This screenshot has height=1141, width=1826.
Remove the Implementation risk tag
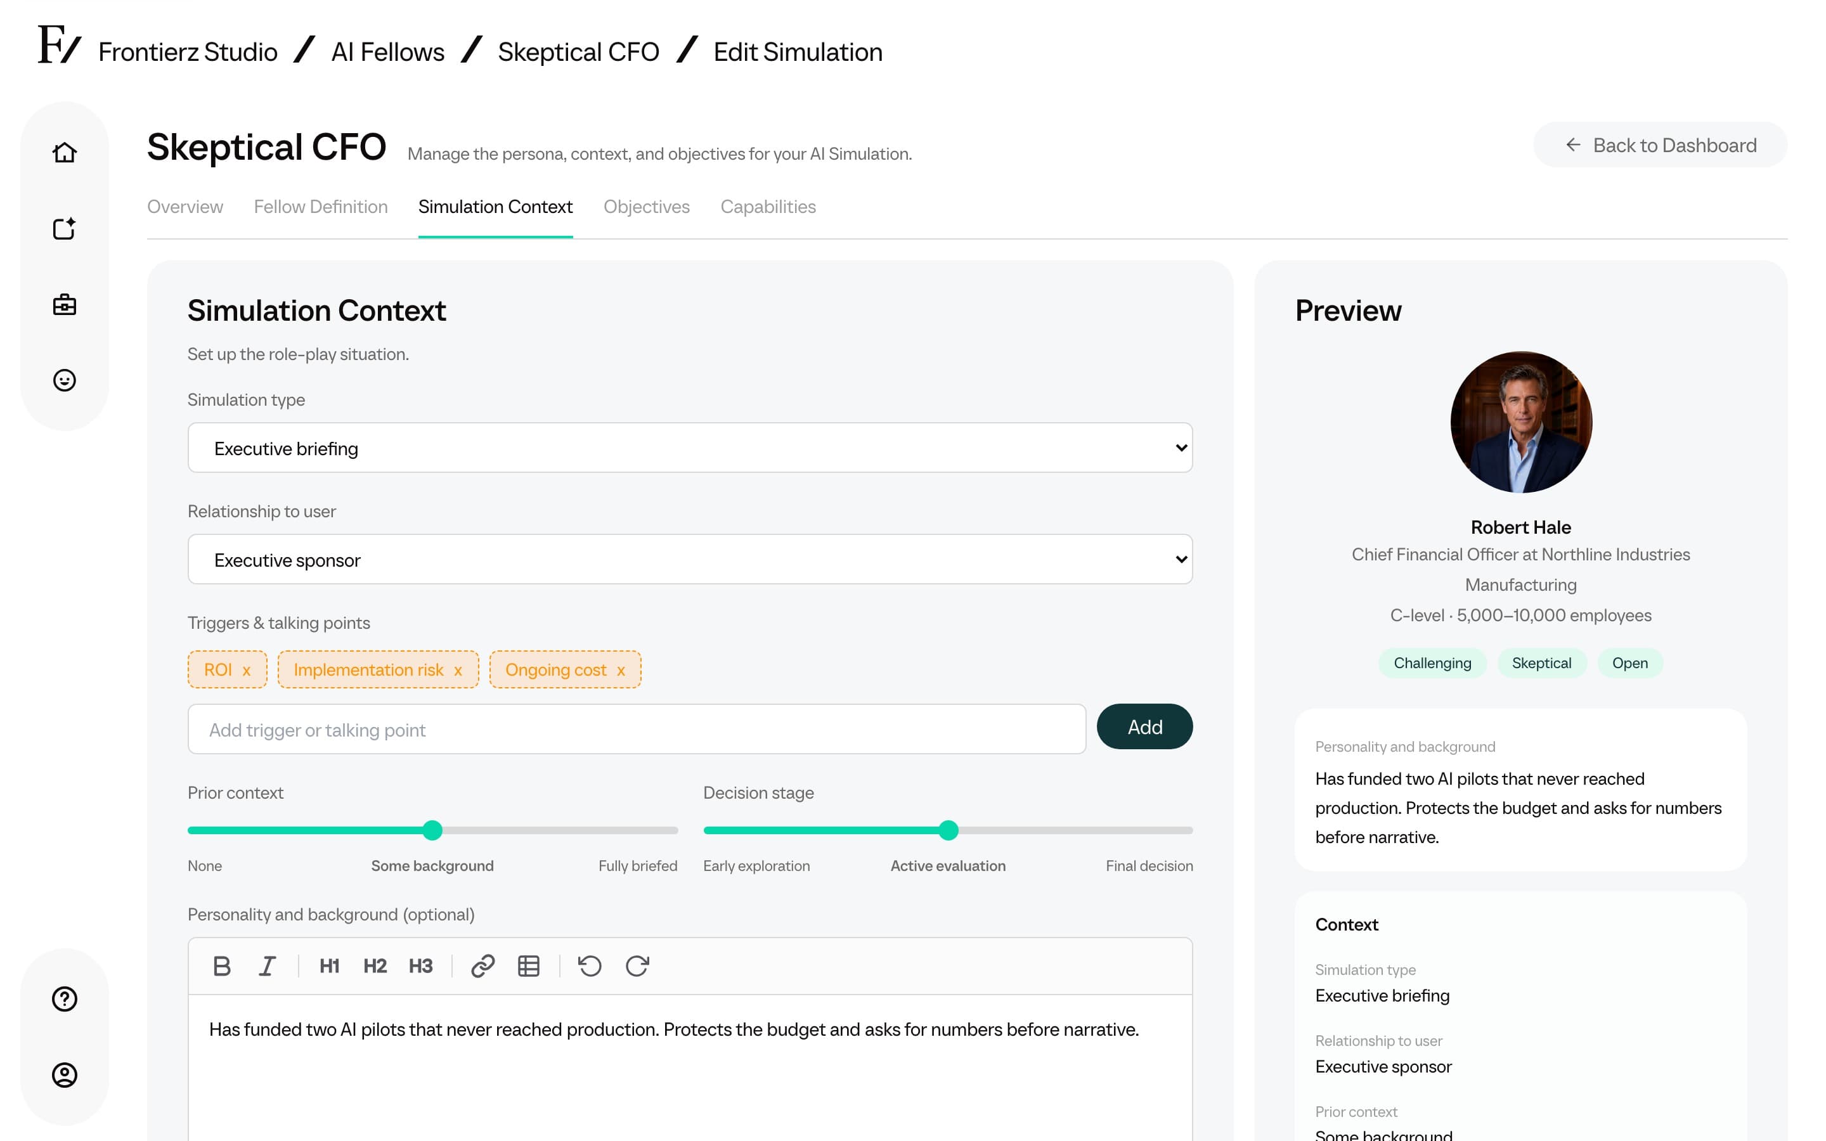click(458, 670)
